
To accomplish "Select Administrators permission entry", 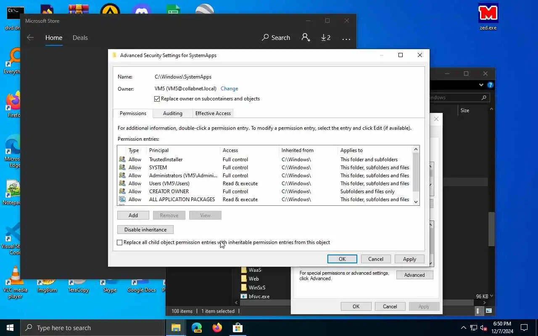I will (x=265, y=176).
